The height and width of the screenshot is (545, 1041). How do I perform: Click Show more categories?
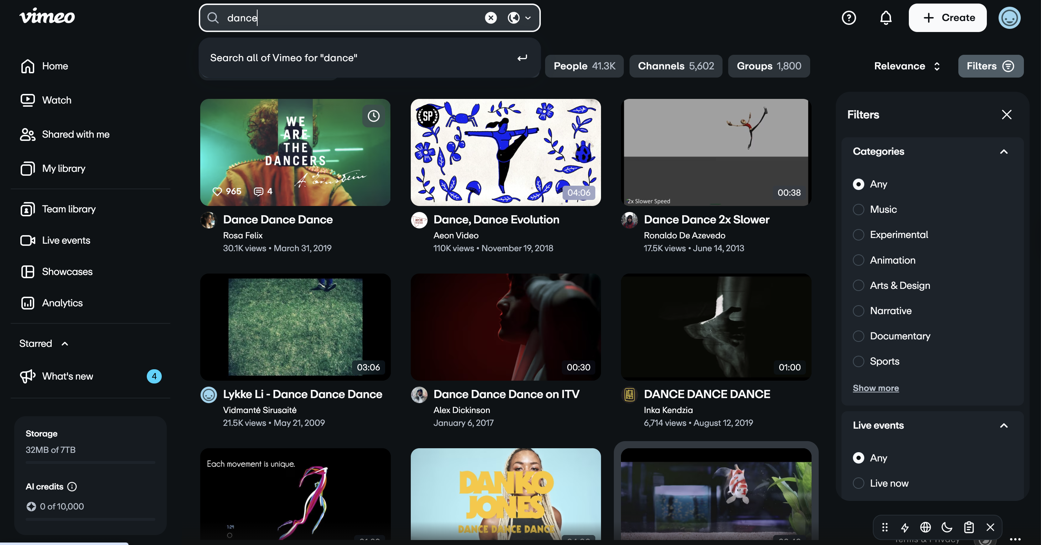(x=876, y=388)
